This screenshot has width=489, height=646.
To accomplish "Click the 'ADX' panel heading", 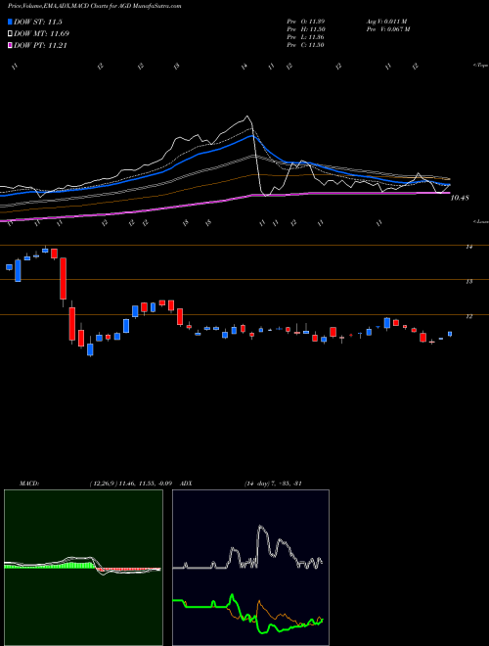I will (x=186, y=484).
